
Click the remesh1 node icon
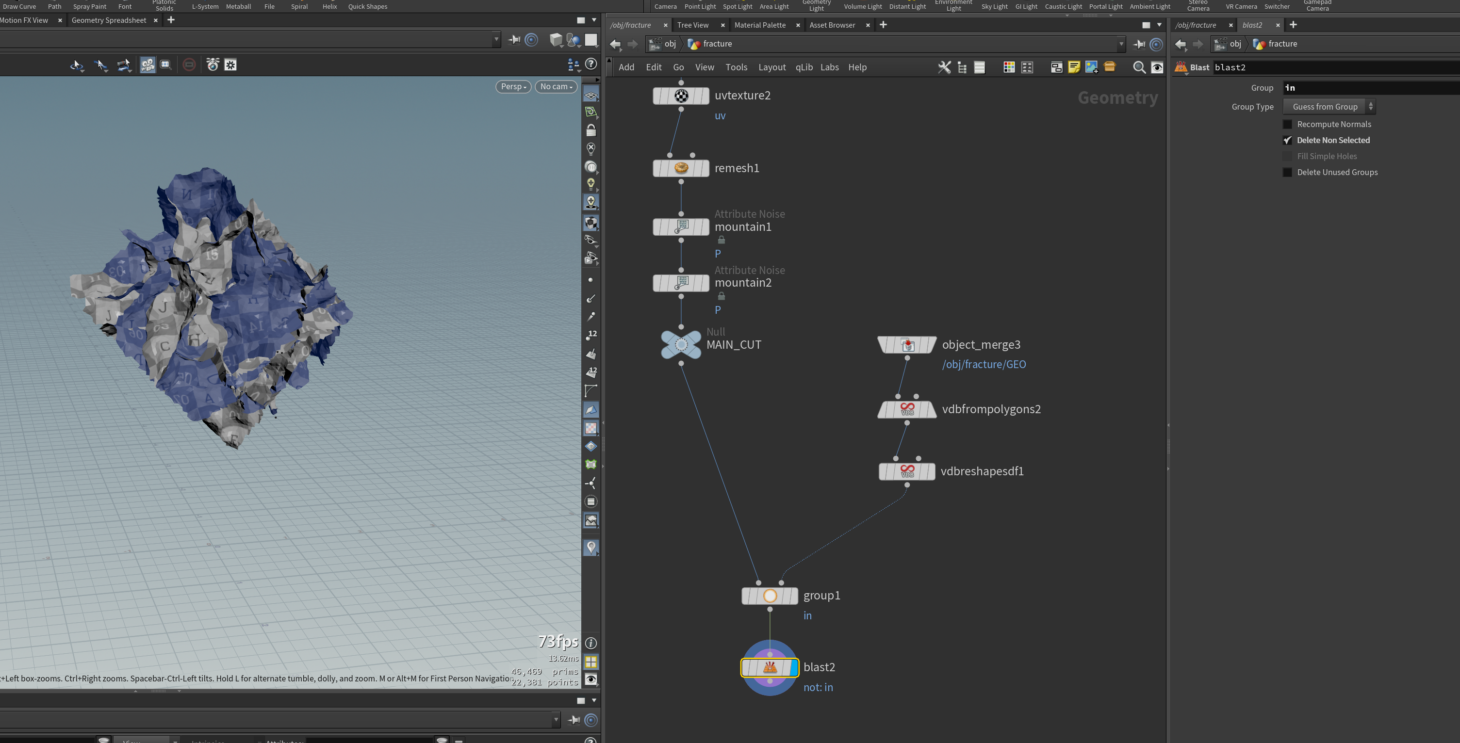tap(681, 168)
